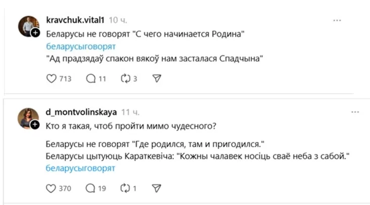This screenshot has height=205, width=370.
Task: Click the 11 ч. timestamp
Action: click(130, 112)
